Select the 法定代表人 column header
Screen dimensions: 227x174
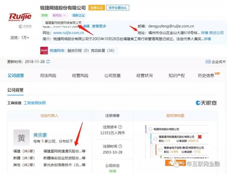tap(49, 116)
